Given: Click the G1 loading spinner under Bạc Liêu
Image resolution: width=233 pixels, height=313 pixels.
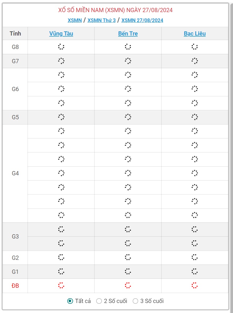Looking at the screenshot, I should tap(195, 271).
